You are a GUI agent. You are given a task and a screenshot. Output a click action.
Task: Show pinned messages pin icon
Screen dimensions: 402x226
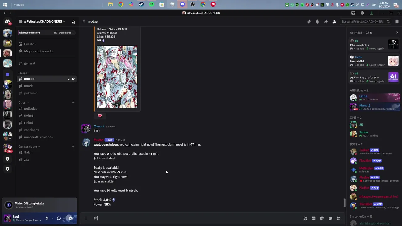tap(326, 22)
